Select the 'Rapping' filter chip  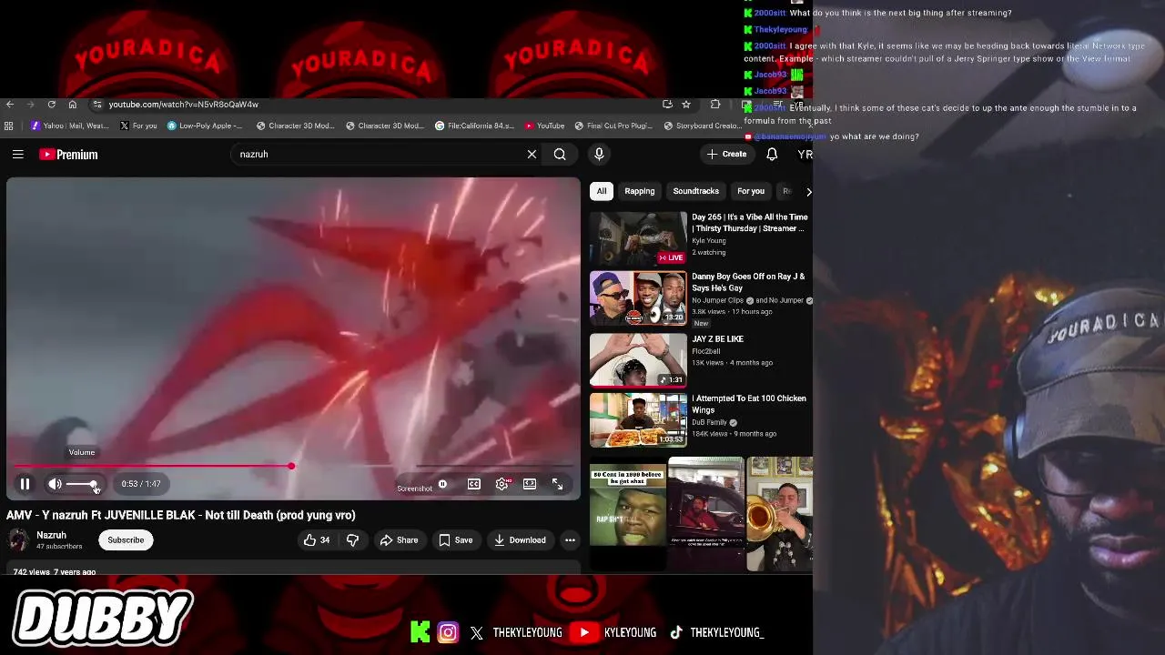click(640, 191)
